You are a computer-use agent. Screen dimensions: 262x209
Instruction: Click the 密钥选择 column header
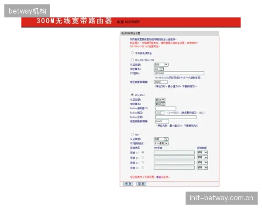point(134,148)
